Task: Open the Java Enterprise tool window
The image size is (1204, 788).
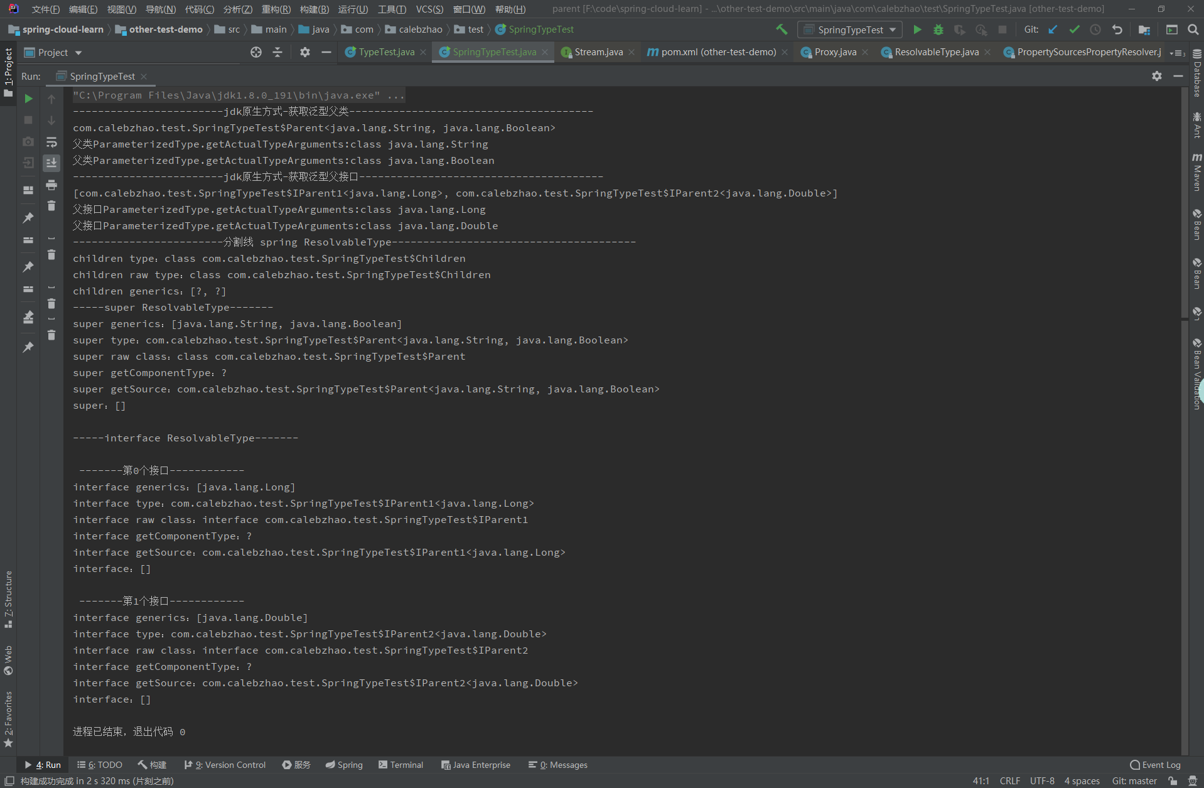Action: pyautogui.click(x=476, y=765)
